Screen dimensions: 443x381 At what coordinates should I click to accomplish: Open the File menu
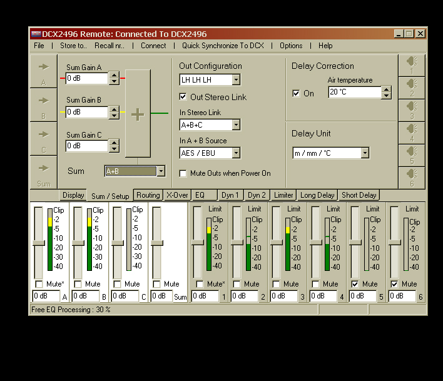click(39, 46)
